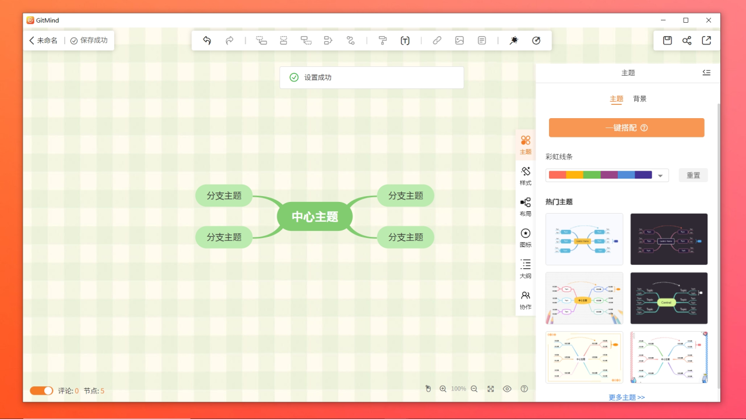The image size is (746, 419).
Task: Expand the 彩虹线条 color dropdown
Action: pyautogui.click(x=659, y=175)
